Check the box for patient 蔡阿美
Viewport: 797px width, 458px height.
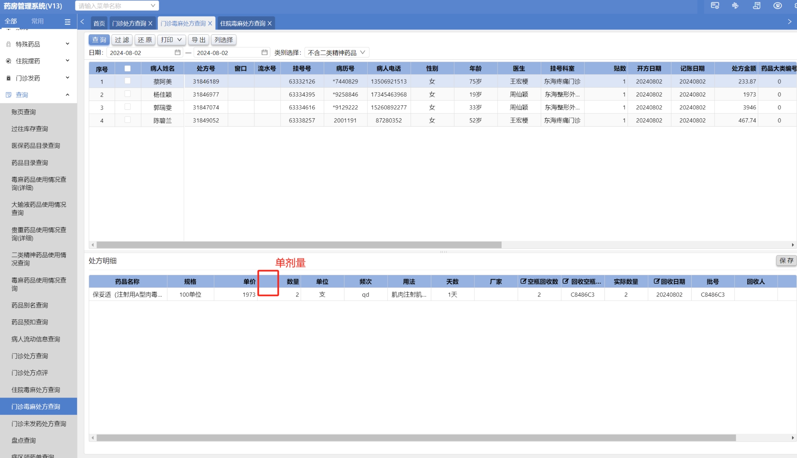(x=128, y=81)
